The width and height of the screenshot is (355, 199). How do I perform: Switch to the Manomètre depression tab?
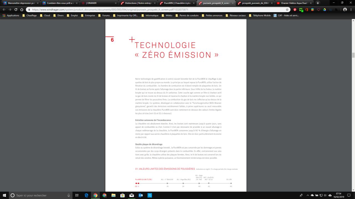coord(21,3)
